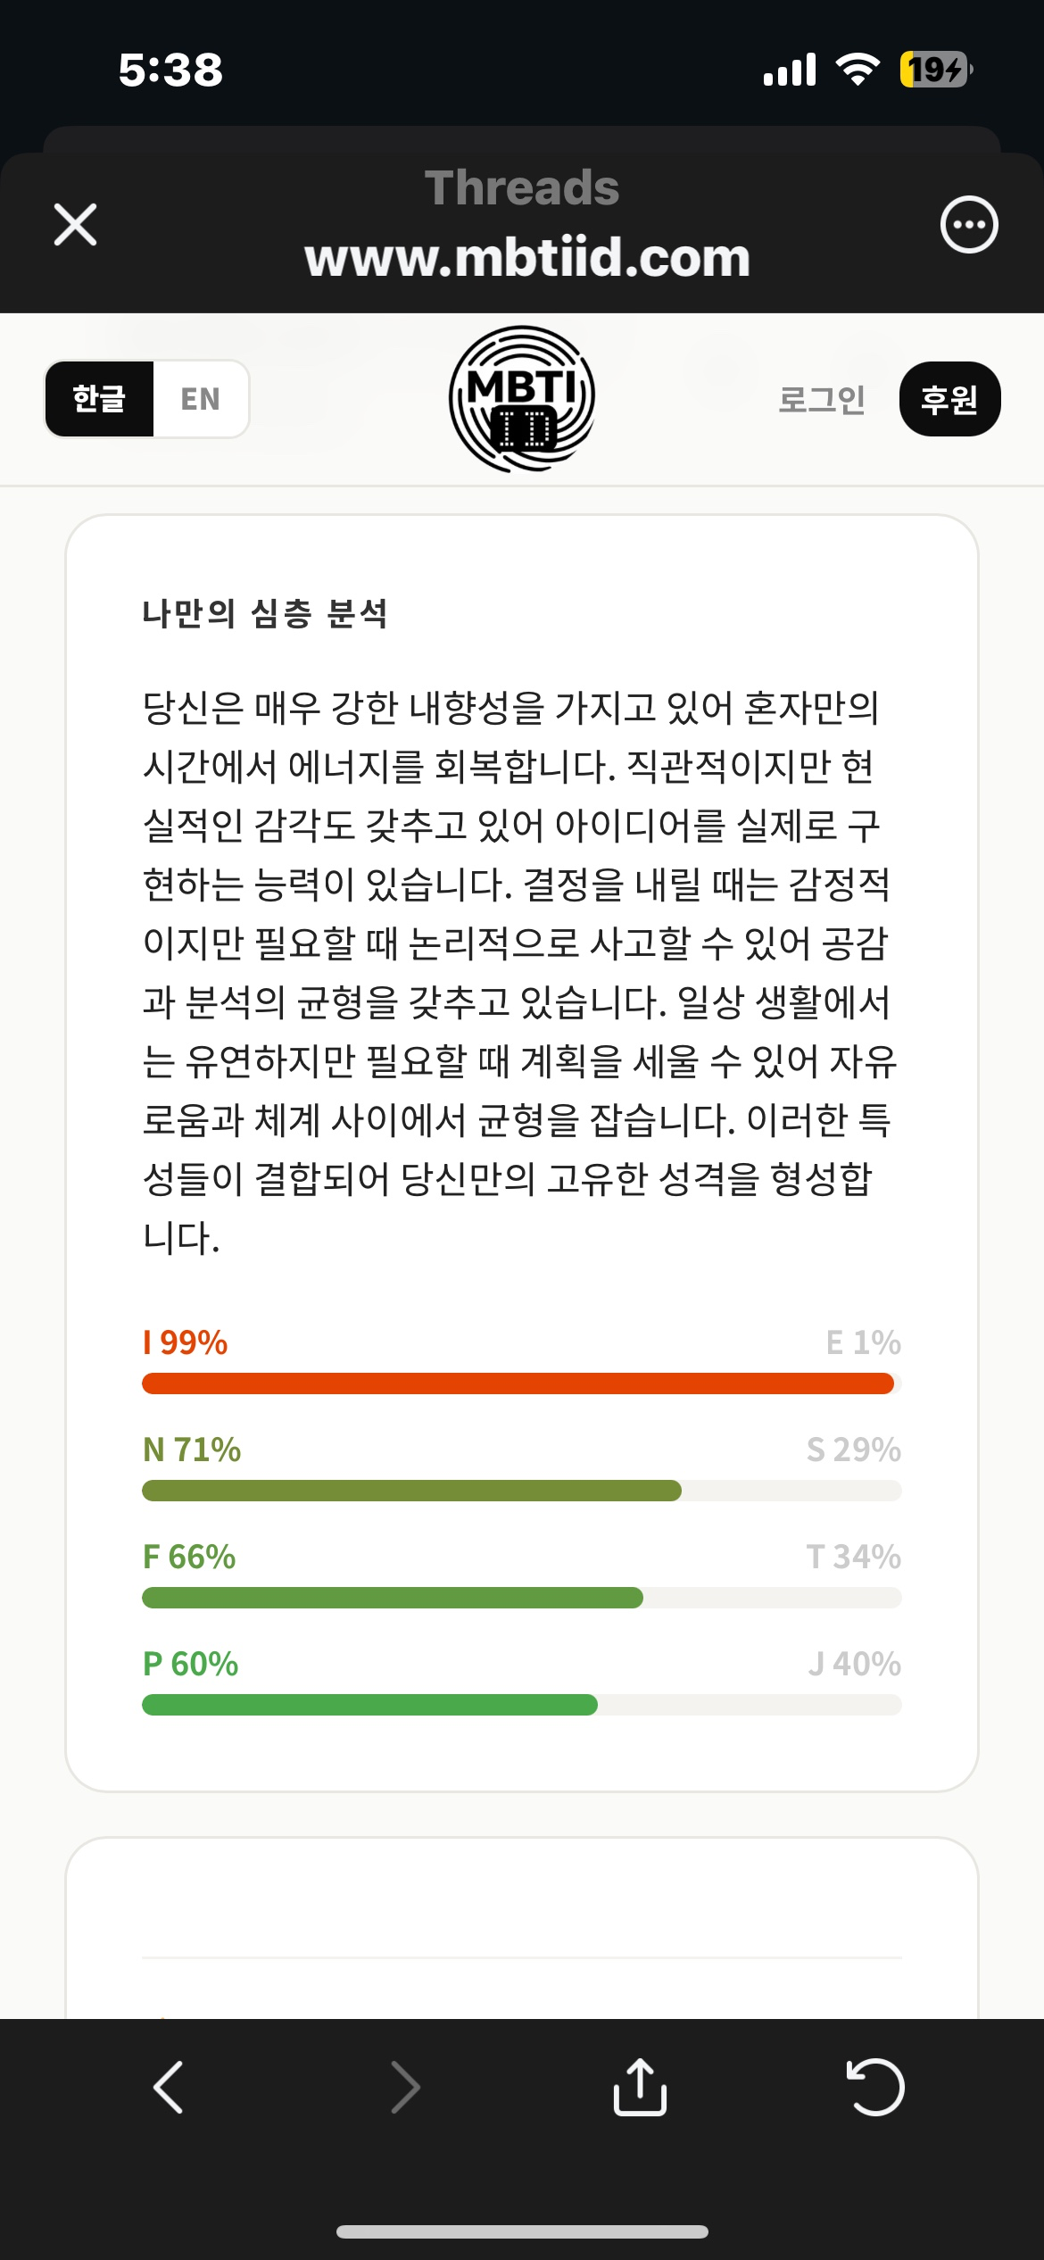Tap the 나만의 심층 분석 heading
The height and width of the screenshot is (2260, 1044).
pyautogui.click(x=265, y=614)
